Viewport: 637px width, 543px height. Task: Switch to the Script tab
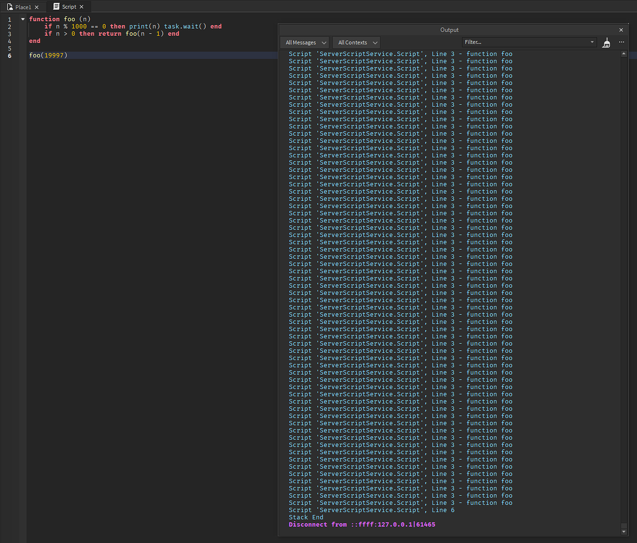(69, 7)
